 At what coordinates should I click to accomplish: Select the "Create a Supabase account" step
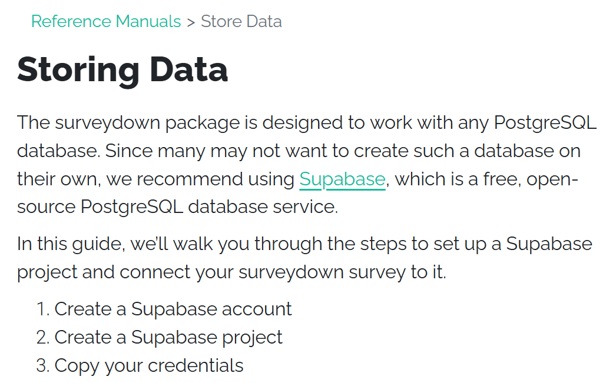tap(173, 309)
